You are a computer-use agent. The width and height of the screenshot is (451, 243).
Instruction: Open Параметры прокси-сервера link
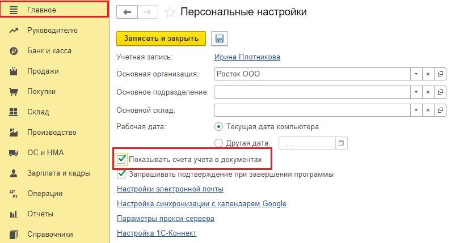[166, 218]
